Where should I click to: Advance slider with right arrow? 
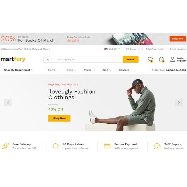point(179,103)
